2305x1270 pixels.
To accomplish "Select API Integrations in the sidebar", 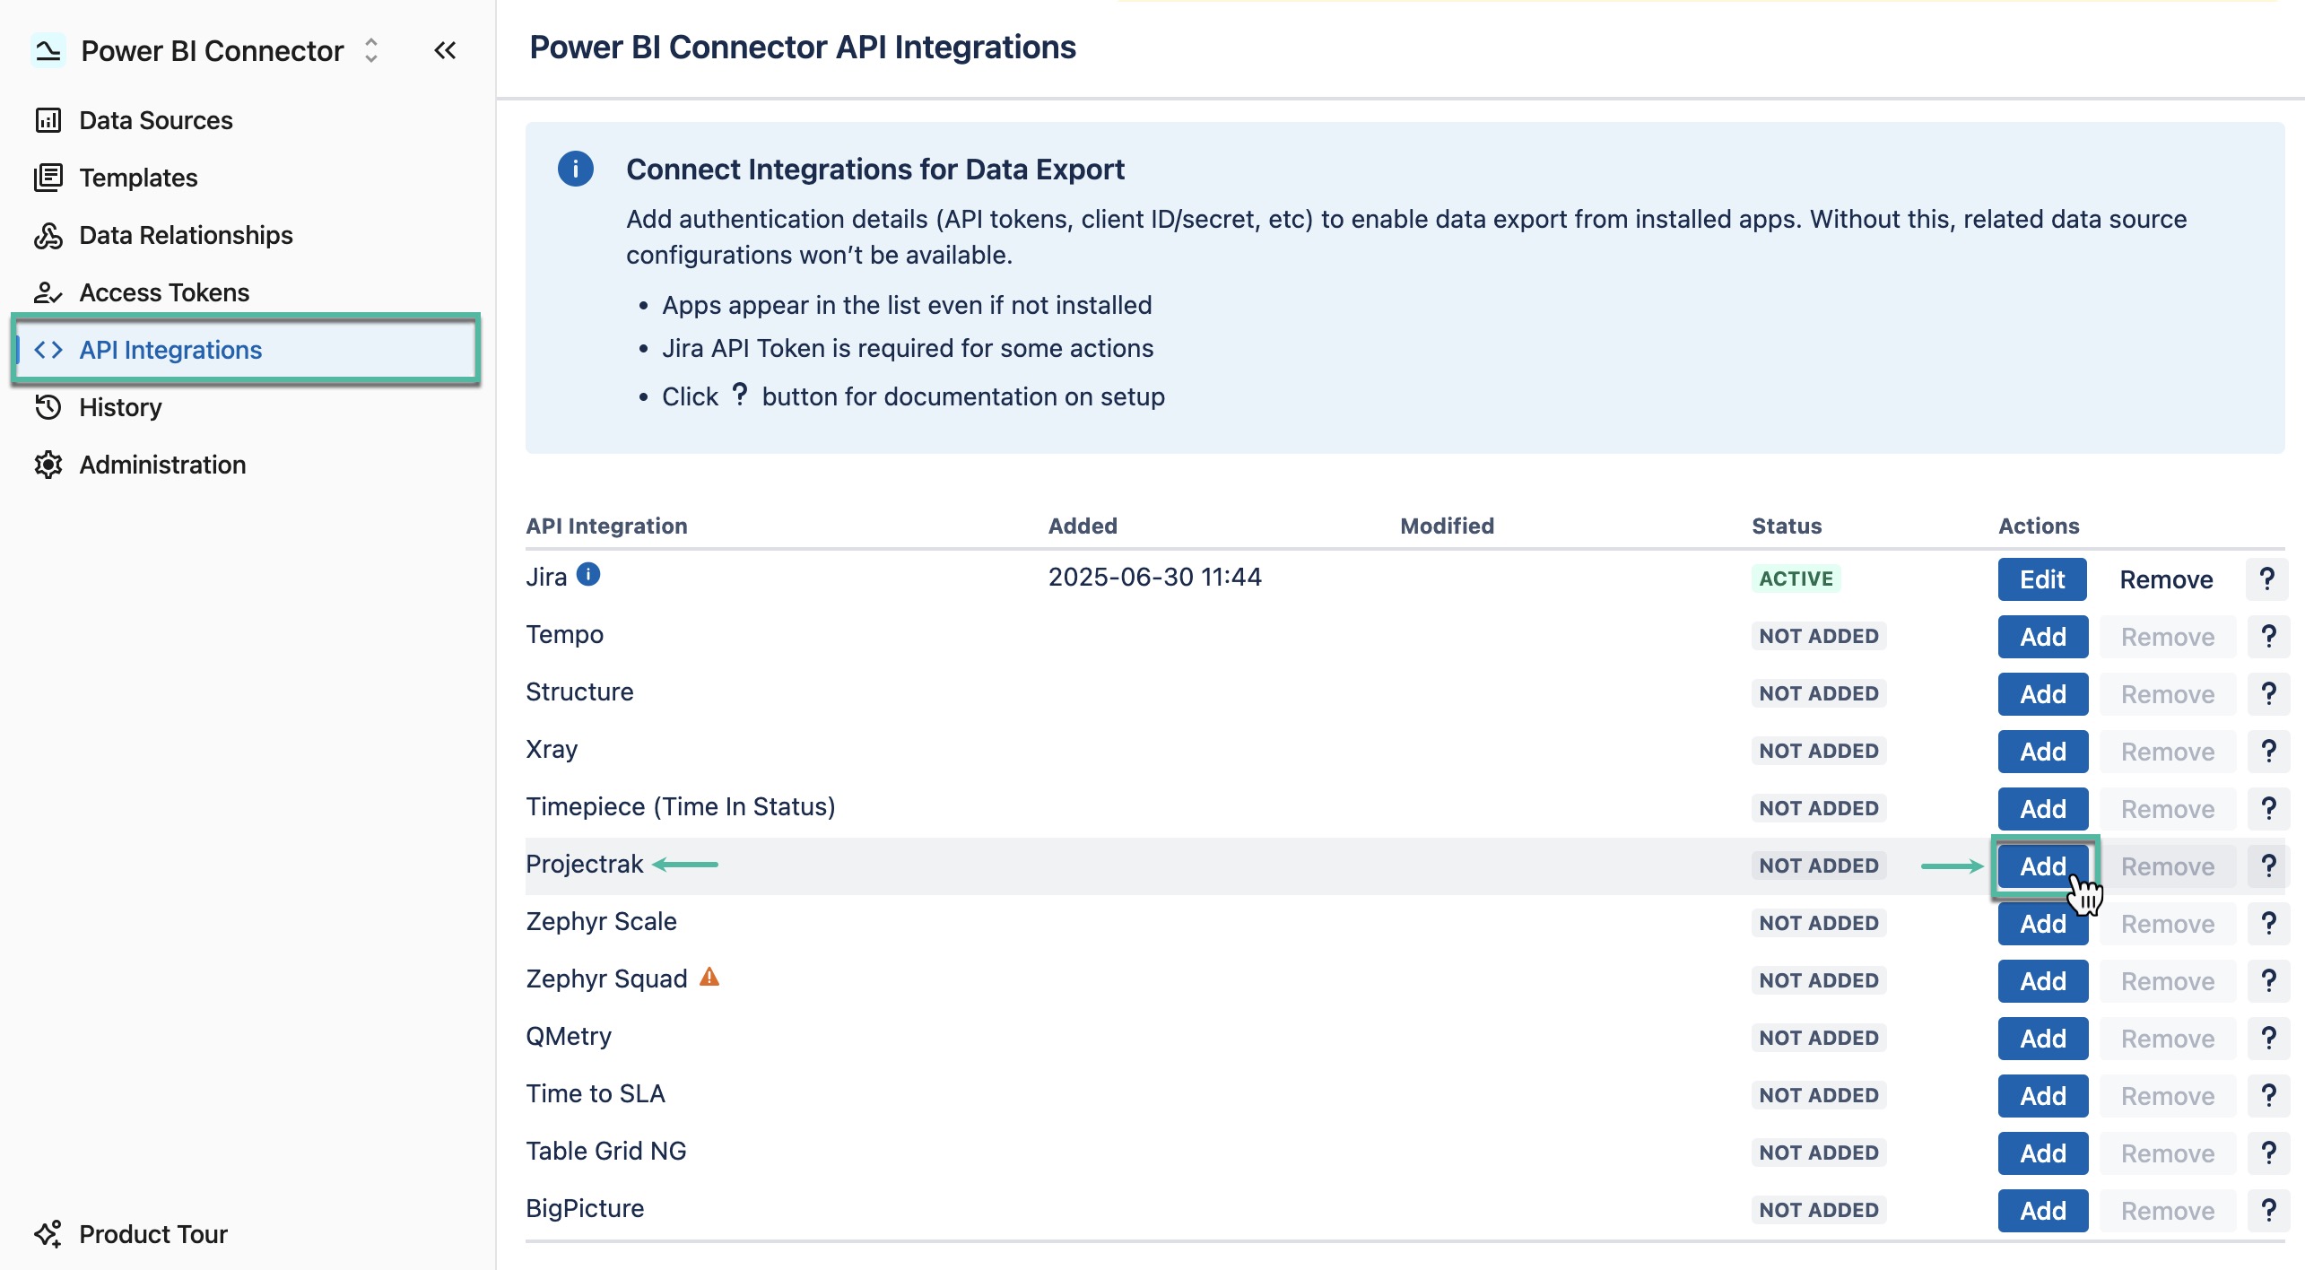I will (170, 350).
